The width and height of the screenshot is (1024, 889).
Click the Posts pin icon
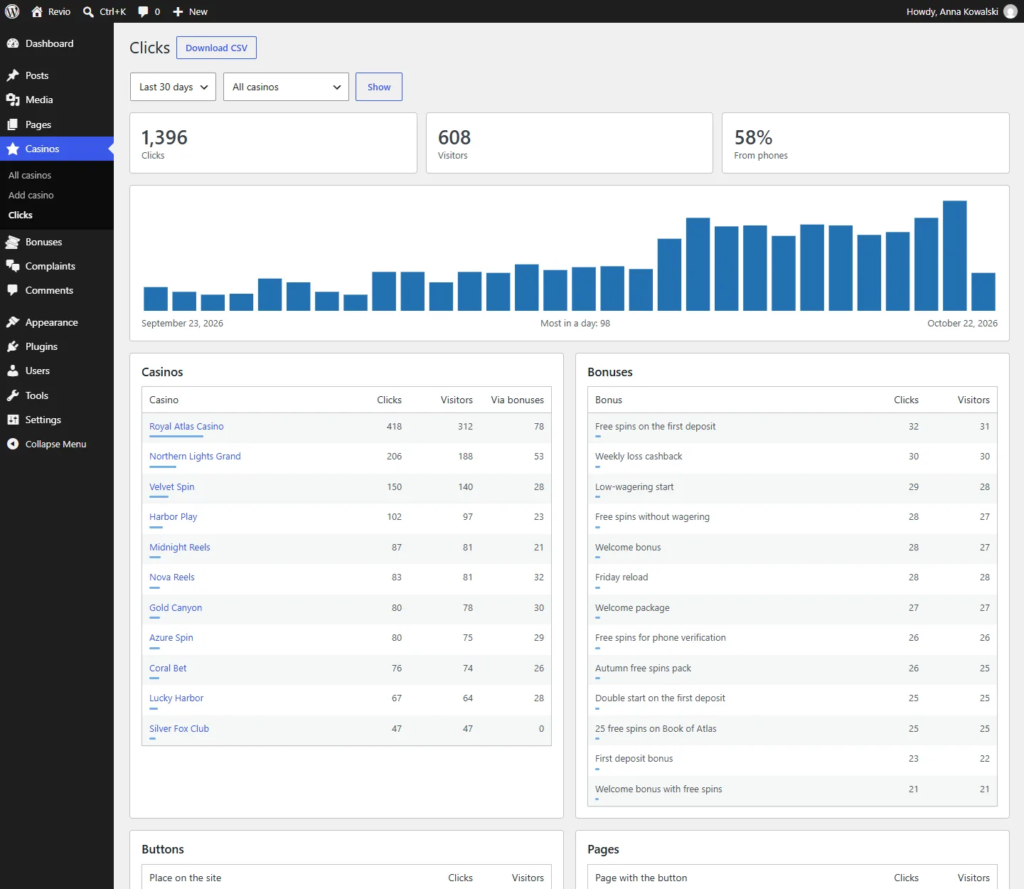pos(13,75)
